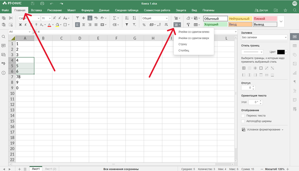Image resolution: width=299 pixels, height=171 pixels.
Task: Open the Заливка fill dropdown
Action: [x=264, y=37]
